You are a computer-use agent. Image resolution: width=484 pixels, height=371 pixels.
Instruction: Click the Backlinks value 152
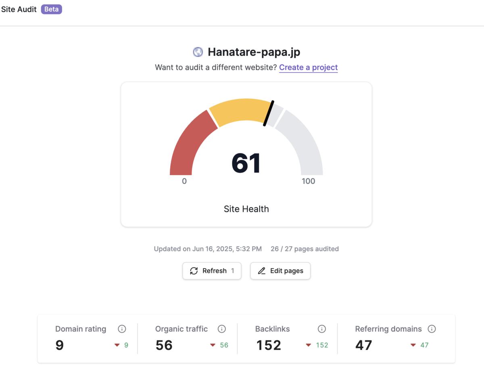(269, 345)
